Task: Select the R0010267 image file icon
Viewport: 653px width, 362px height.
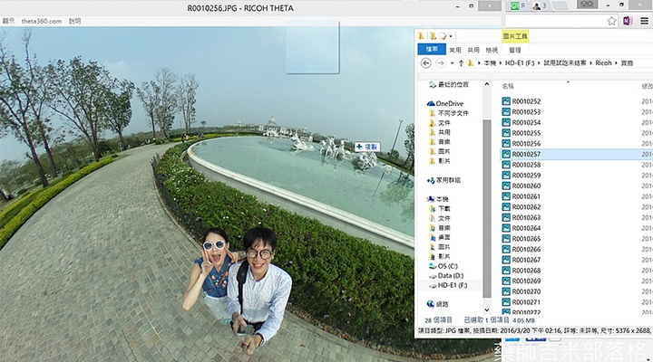Action: point(506,260)
